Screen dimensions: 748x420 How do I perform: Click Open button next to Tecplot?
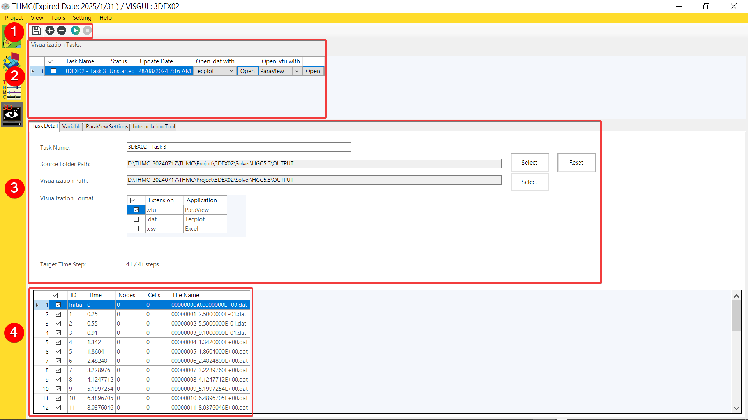pos(247,71)
